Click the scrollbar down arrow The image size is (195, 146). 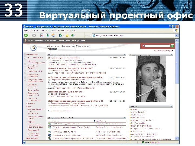coord(177,138)
